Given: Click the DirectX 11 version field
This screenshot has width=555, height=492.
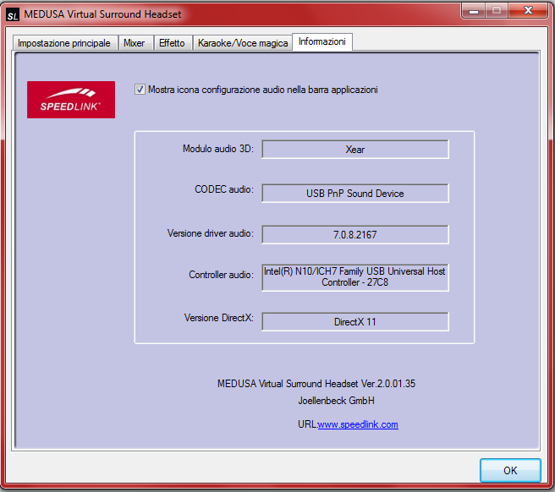Looking at the screenshot, I should (x=355, y=322).
